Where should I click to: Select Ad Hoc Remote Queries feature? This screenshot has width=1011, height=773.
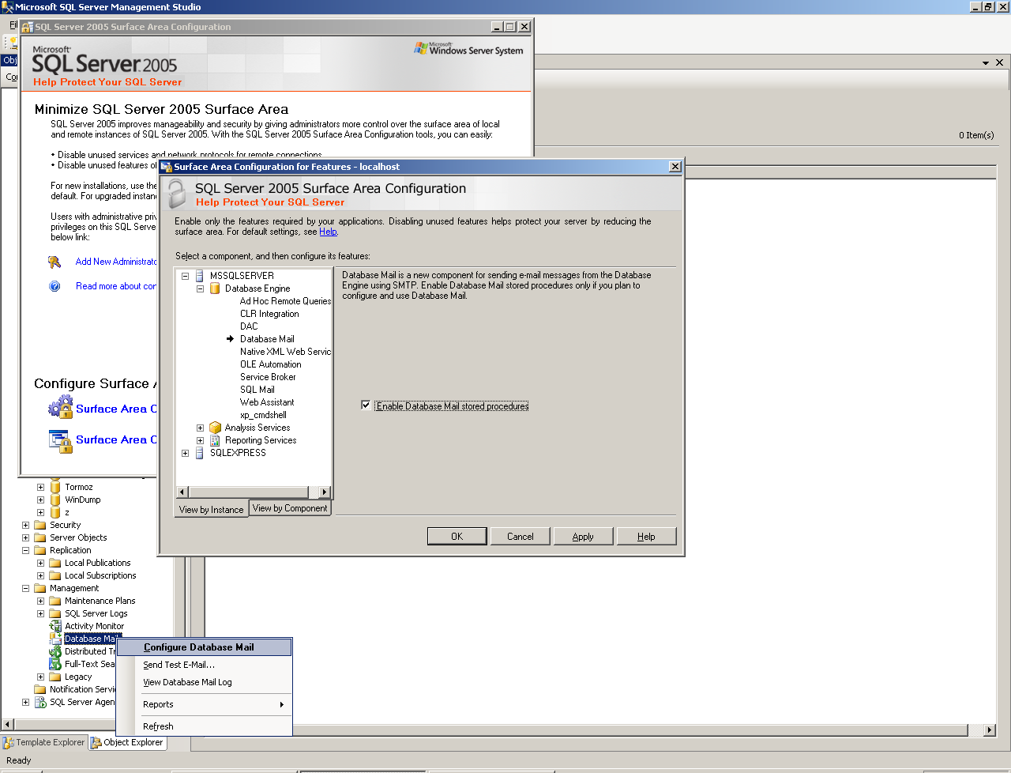pos(285,301)
